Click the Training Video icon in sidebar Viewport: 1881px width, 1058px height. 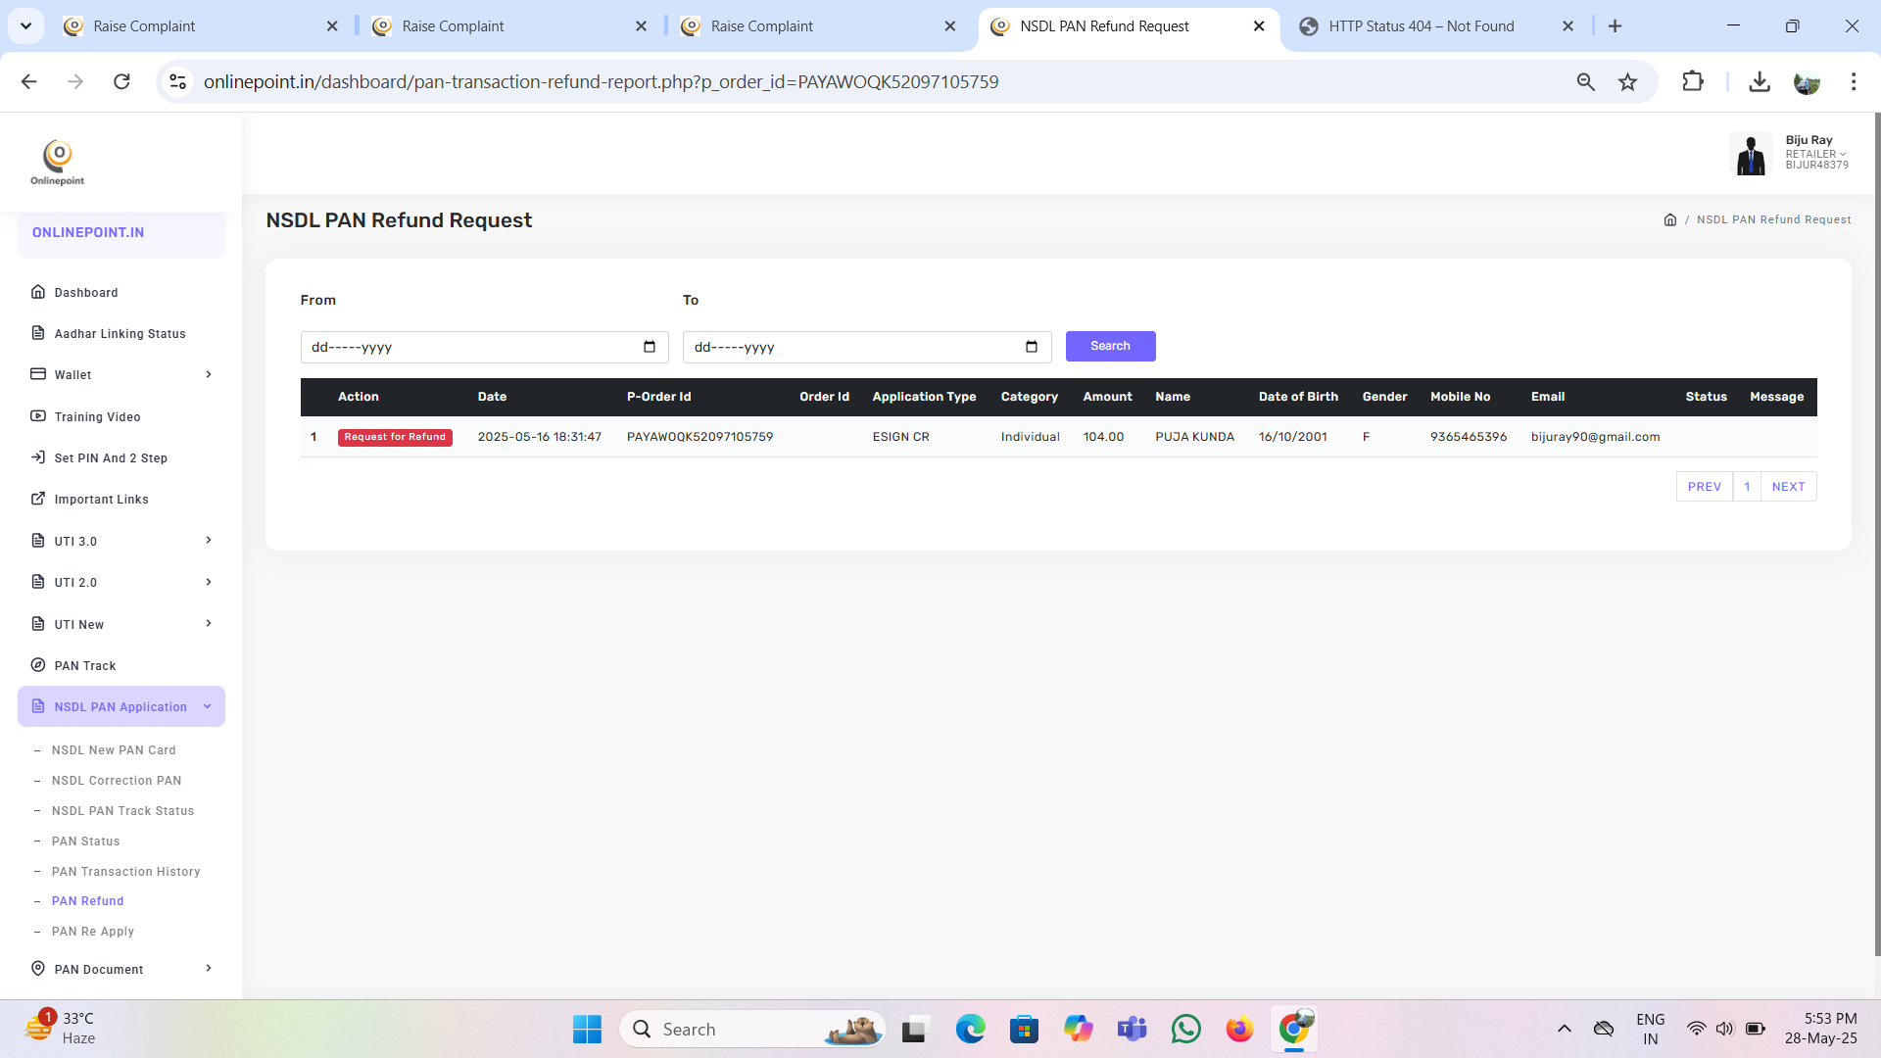point(38,416)
